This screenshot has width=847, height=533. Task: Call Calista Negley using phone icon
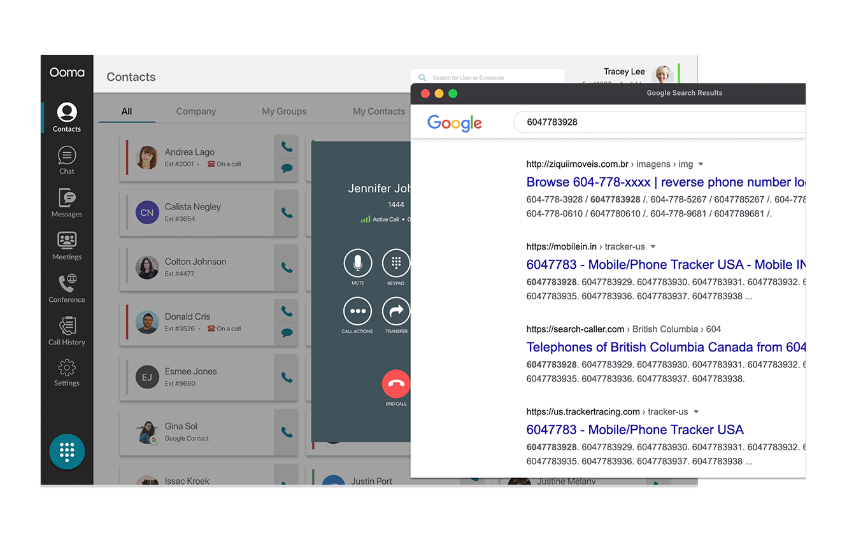coord(287,213)
